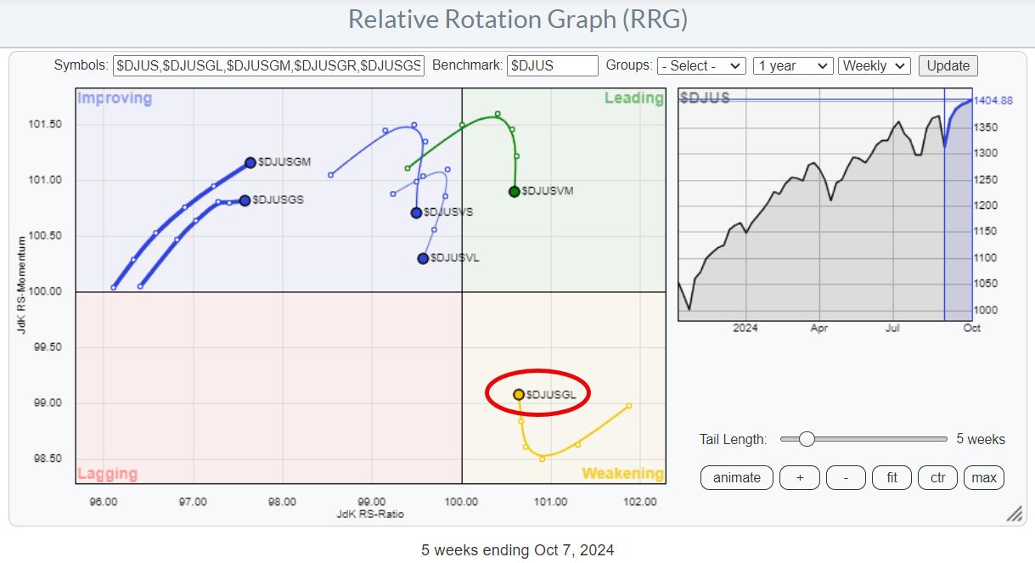Viewport: 1035px width, 563px height.
Task: Click the Tail Length slider handle
Action: [x=807, y=439]
